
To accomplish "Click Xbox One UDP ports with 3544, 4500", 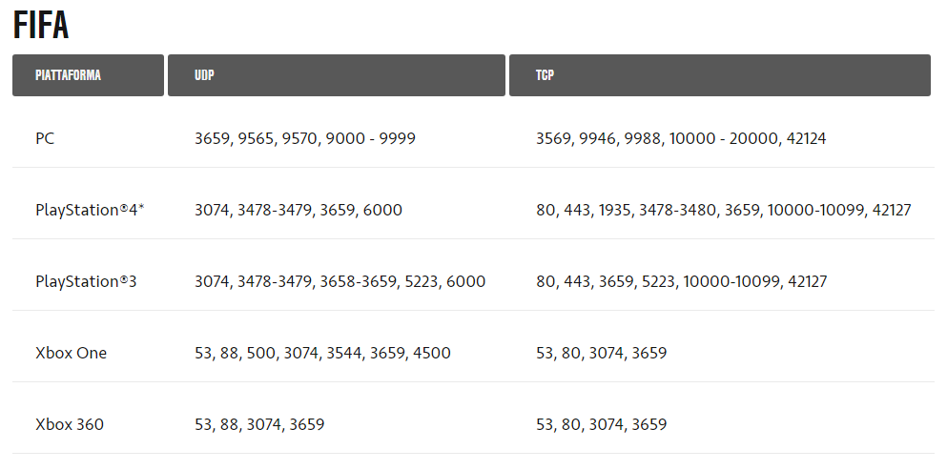I will (x=322, y=353).
